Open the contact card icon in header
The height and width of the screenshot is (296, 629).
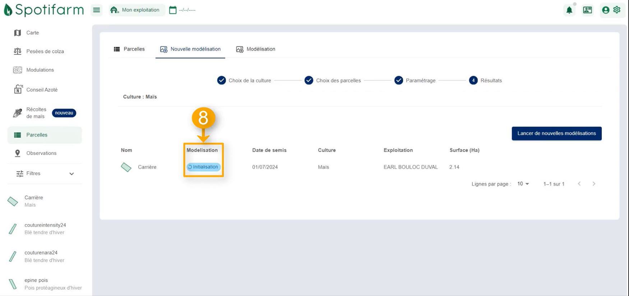point(587,10)
